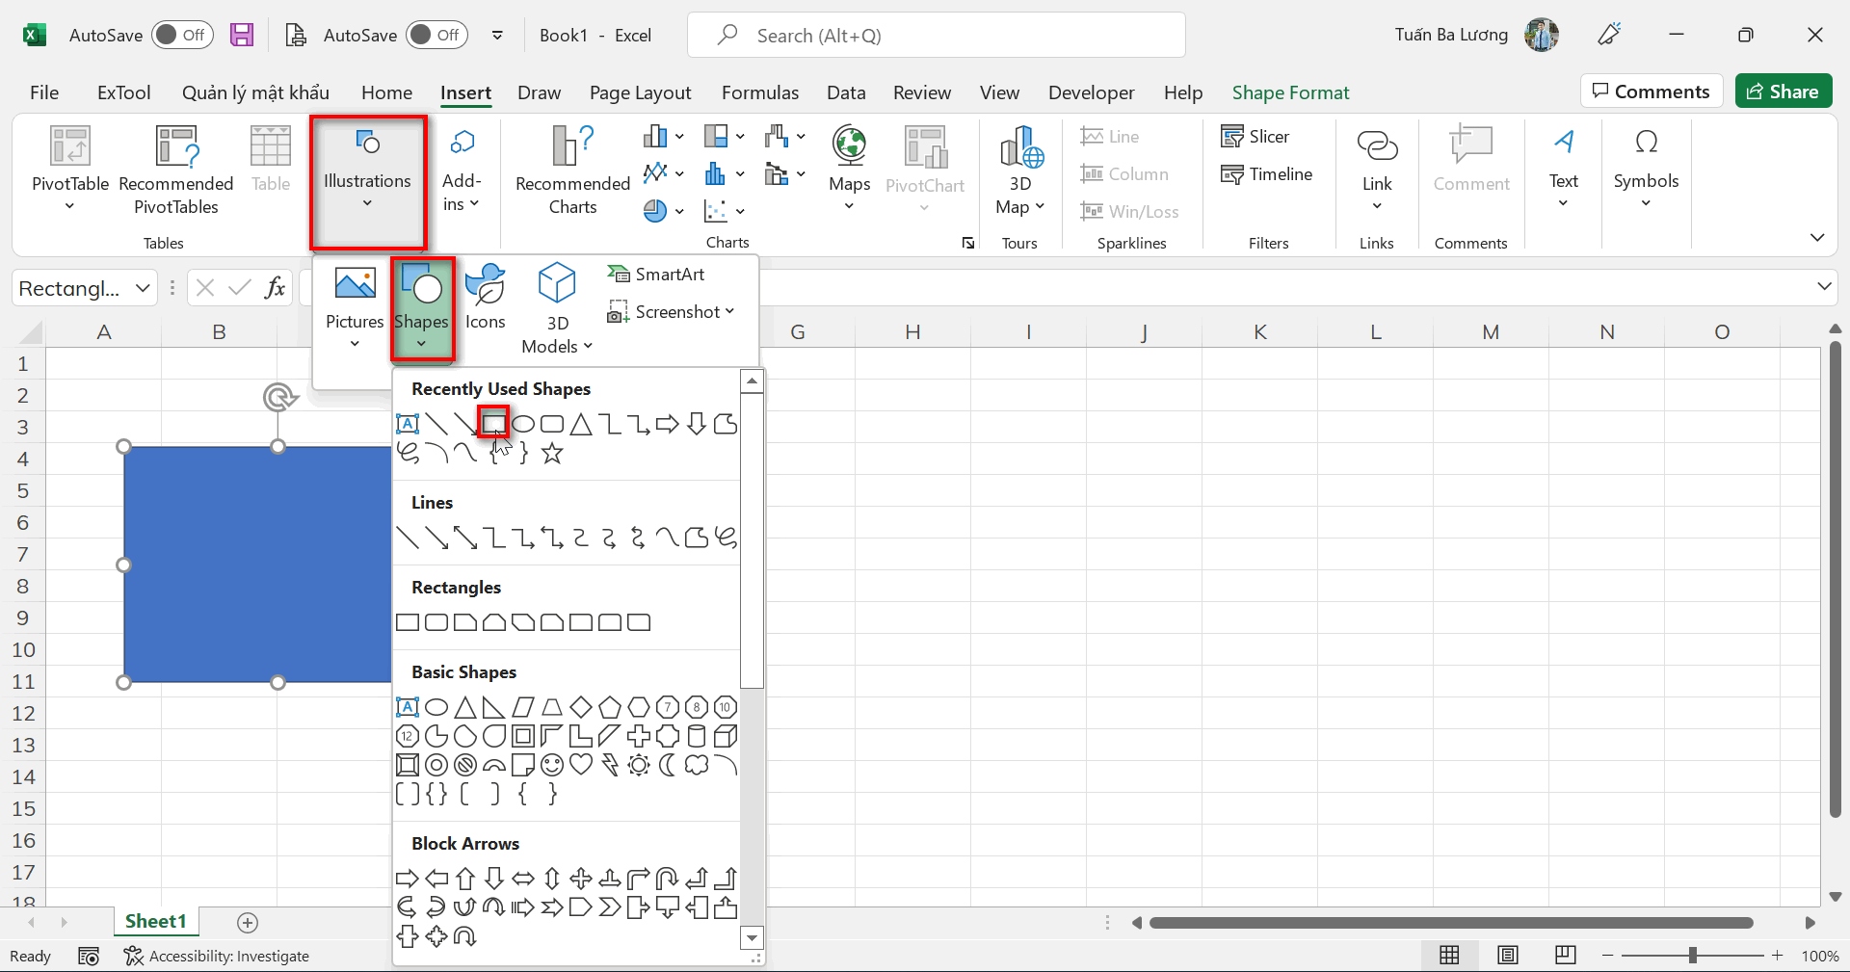Click the Search box in title bar
Viewport: 1850px width, 972px height.
coord(935,36)
